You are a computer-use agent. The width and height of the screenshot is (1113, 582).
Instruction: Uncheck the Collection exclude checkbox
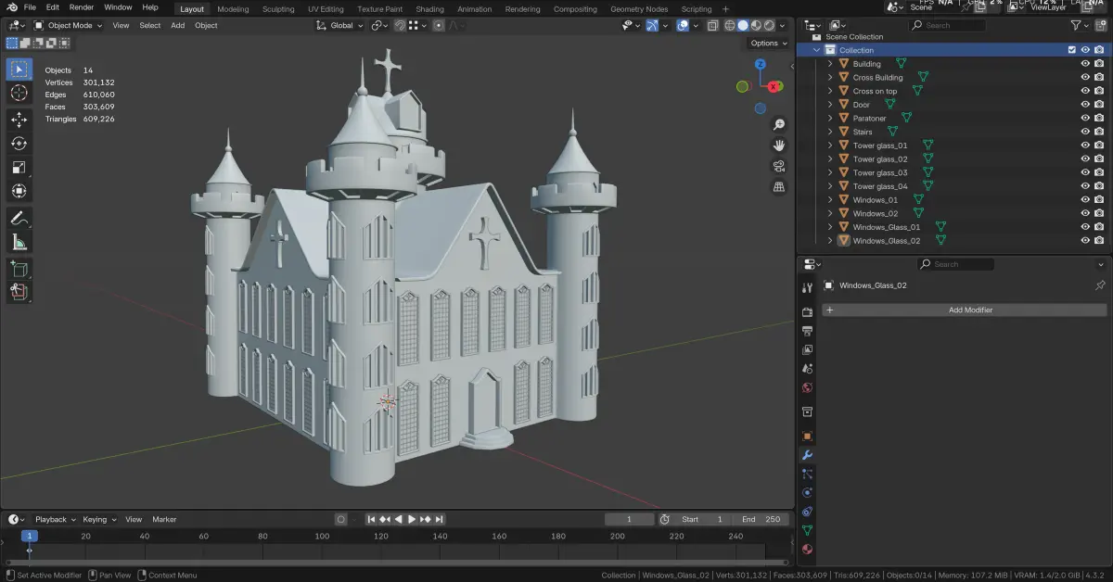point(1072,50)
